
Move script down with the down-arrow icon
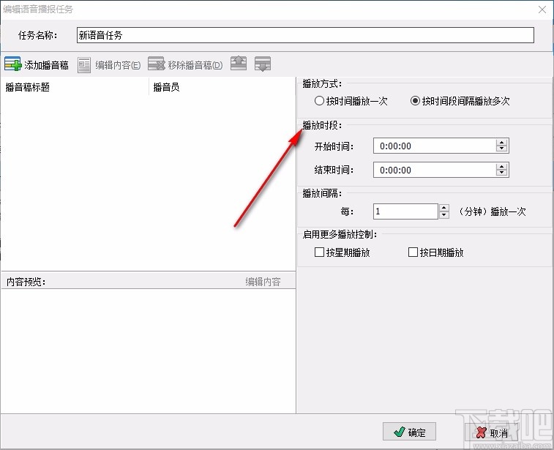coord(263,64)
